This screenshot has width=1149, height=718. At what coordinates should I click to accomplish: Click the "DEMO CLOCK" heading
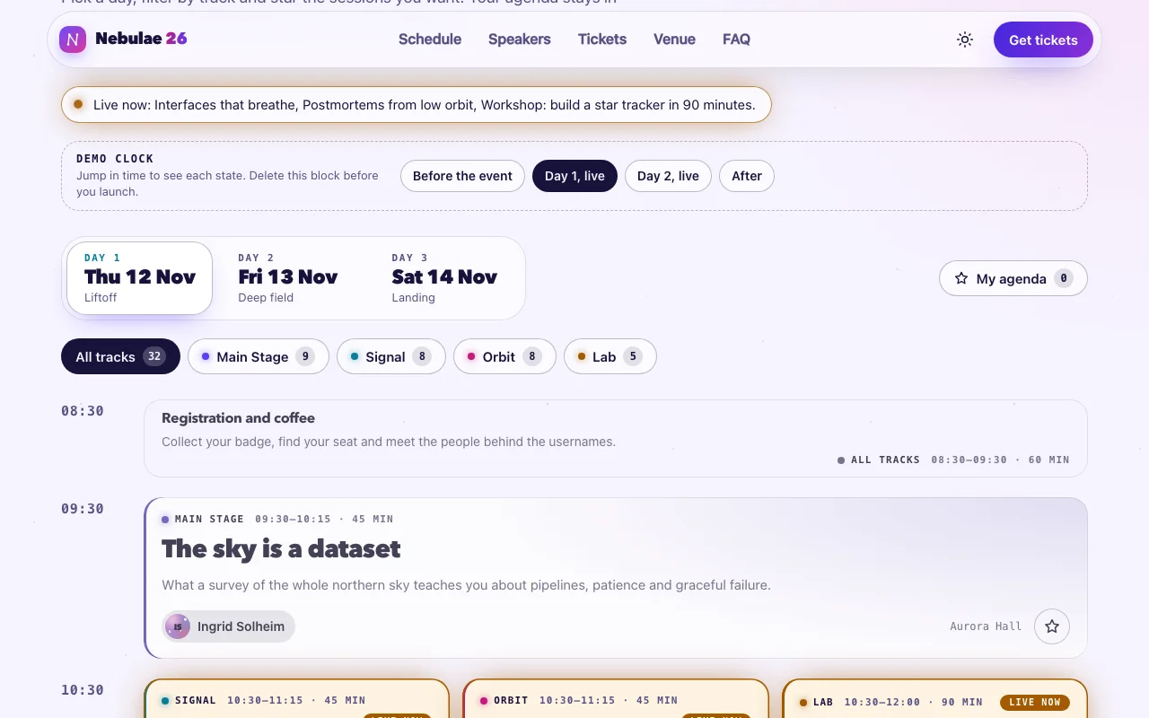coord(115,159)
